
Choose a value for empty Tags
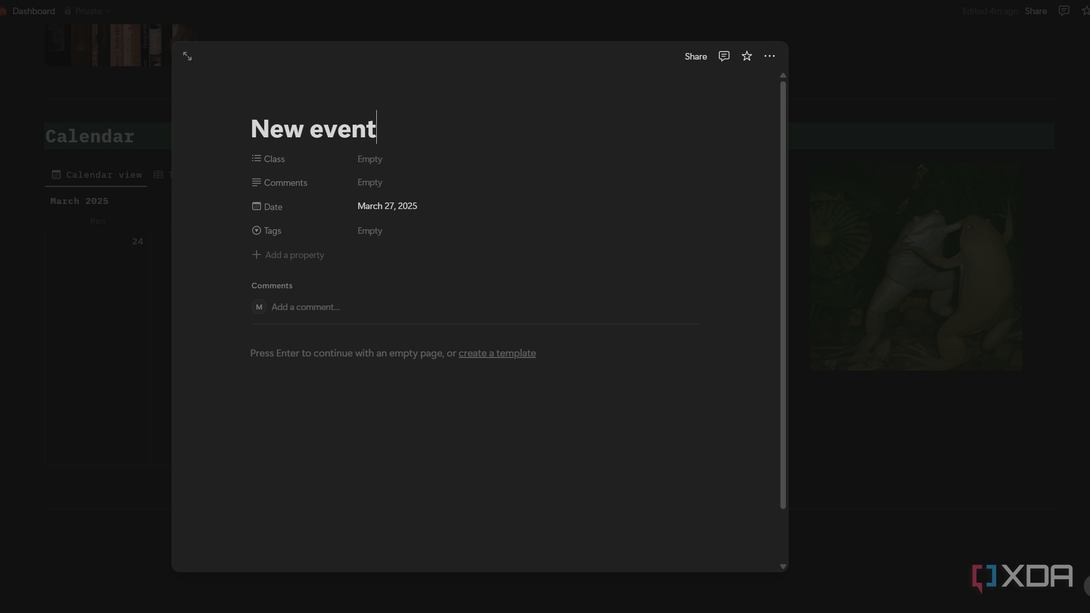(370, 231)
